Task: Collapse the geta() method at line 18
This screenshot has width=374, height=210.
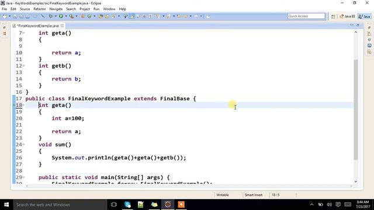Action: pyautogui.click(x=23, y=105)
